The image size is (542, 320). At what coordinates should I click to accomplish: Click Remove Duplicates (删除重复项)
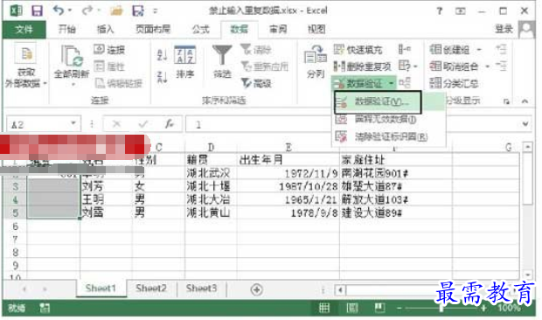coord(362,66)
